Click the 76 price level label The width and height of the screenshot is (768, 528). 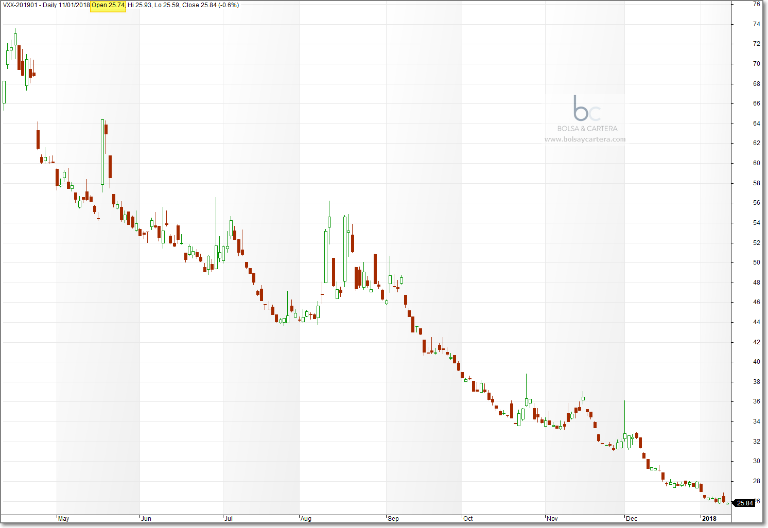(756, 4)
